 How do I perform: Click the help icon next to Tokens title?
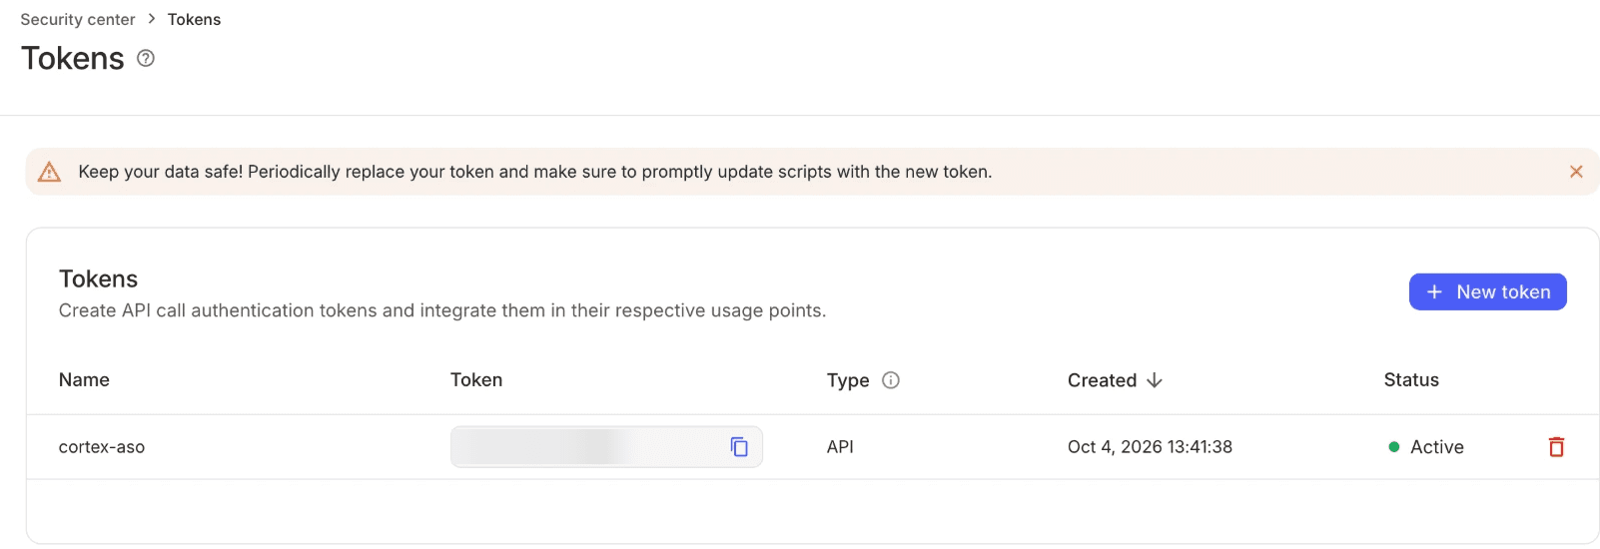146,58
